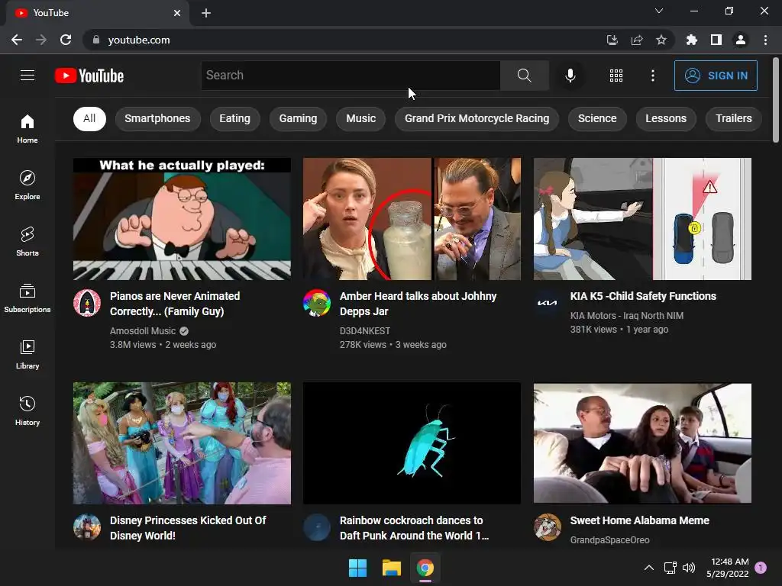This screenshot has height=586, width=782.
Task: Go back with browser back arrow
Action: point(17,40)
